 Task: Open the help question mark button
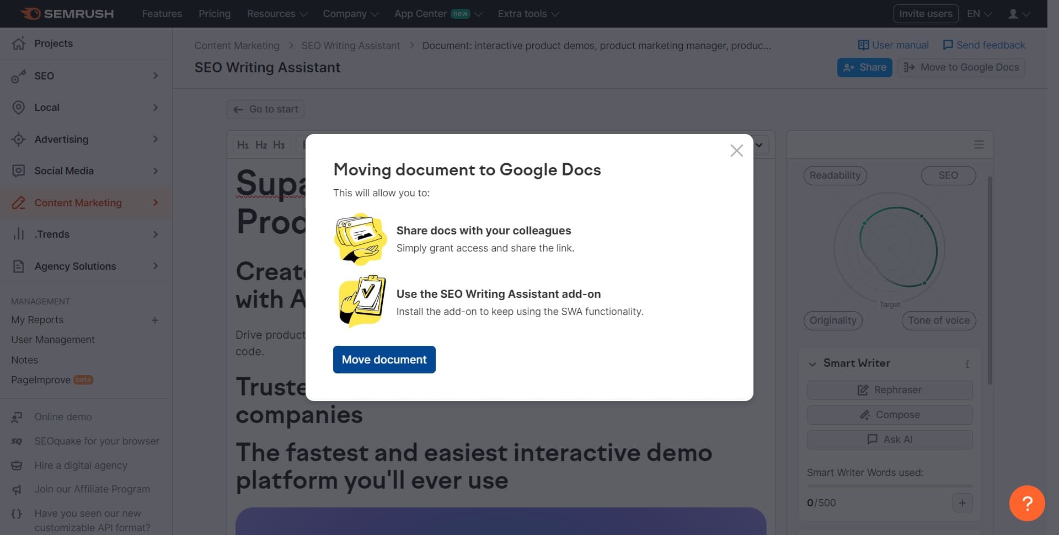tap(1026, 502)
